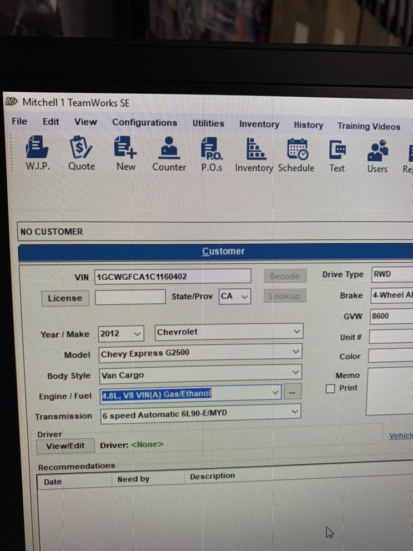This screenshot has width=413, height=551.
Task: Expand the Model dropdown Chevy Express G2500
Action: 295,352
